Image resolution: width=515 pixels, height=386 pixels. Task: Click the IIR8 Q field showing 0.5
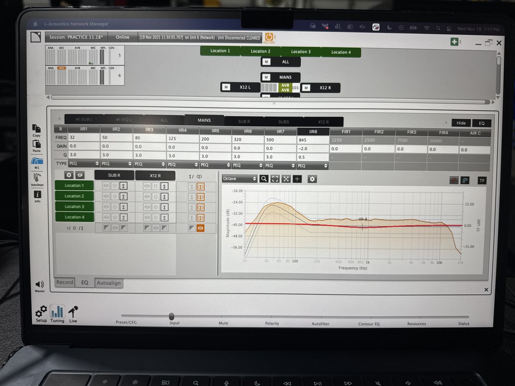pyautogui.click(x=313, y=157)
